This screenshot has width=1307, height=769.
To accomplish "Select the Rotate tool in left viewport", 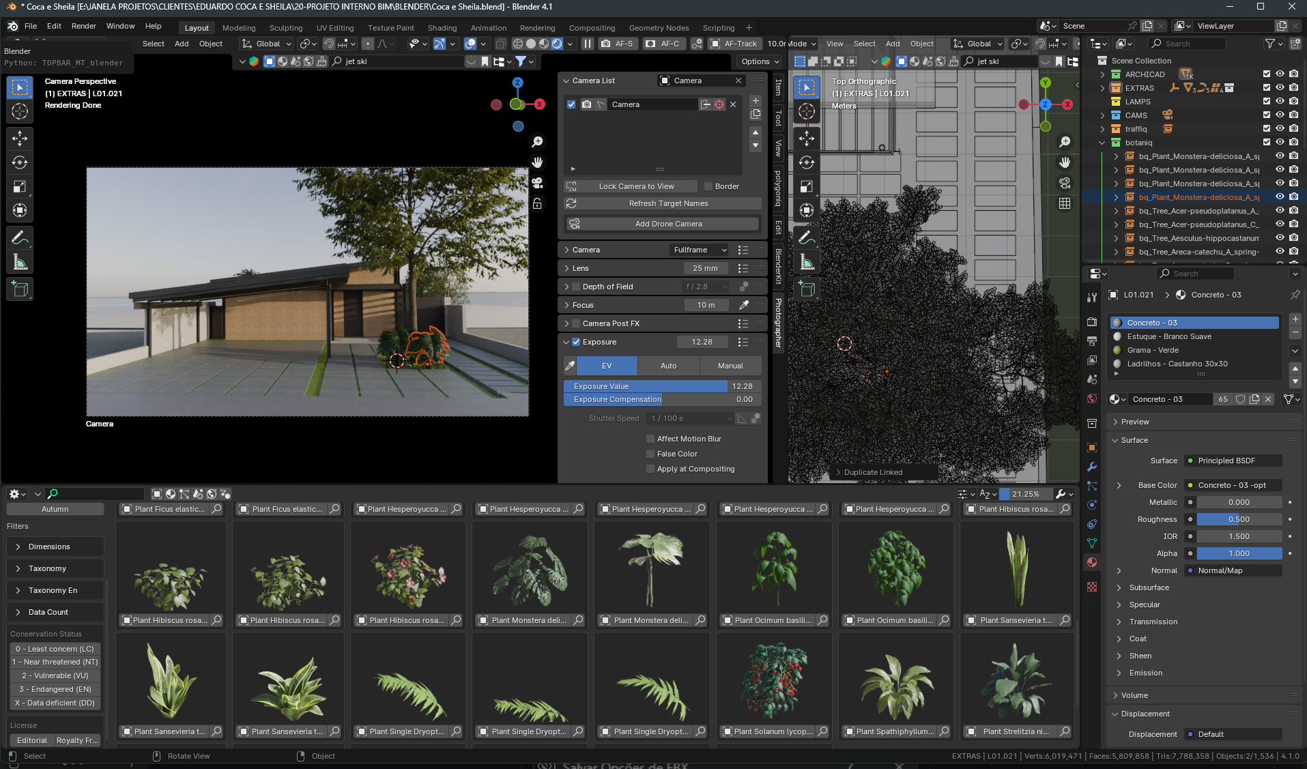I will [x=20, y=162].
